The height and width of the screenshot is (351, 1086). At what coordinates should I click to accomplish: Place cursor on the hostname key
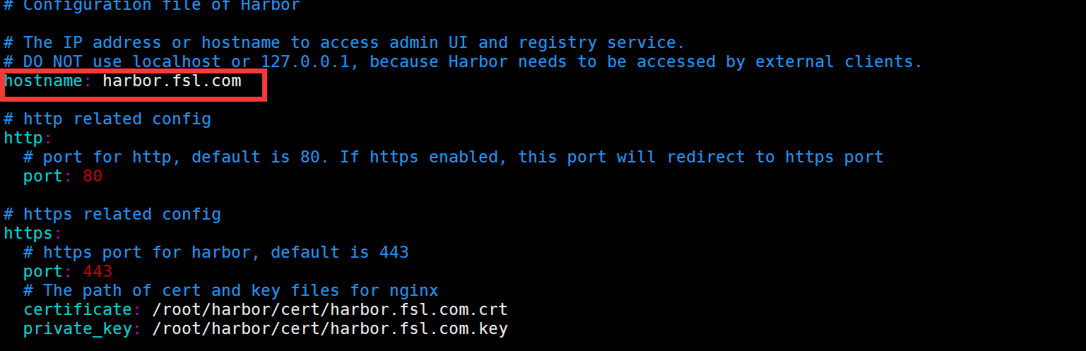coord(43,81)
